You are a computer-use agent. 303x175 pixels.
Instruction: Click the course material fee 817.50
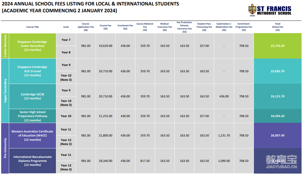(x=145, y=161)
